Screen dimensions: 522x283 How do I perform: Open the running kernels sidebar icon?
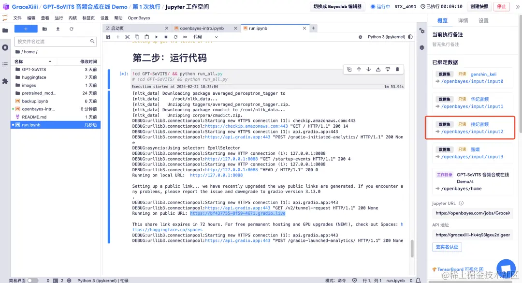[x=5, y=47]
